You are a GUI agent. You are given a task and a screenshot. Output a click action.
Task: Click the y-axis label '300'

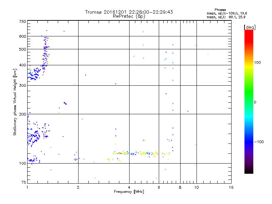pos(22,86)
